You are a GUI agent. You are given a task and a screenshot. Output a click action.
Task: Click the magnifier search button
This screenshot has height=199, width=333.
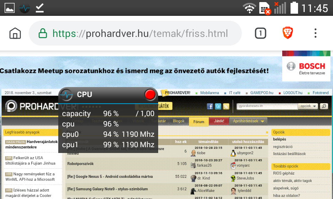(x=324, y=106)
